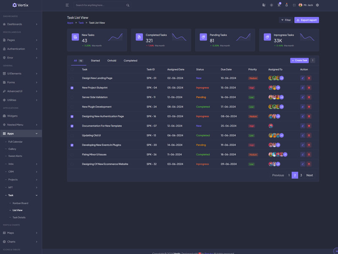This screenshot has height=254, width=338.
Task: Open the language selector icon
Action: coord(264,5)
